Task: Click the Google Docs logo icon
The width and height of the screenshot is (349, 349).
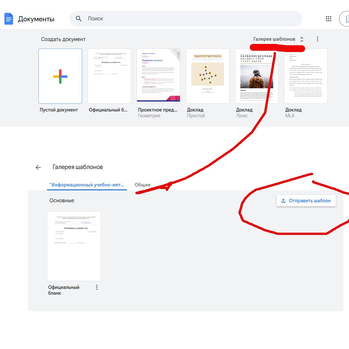Action: point(9,19)
